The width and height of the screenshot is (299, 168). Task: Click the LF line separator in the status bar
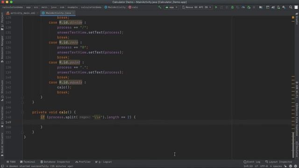tap(256, 166)
